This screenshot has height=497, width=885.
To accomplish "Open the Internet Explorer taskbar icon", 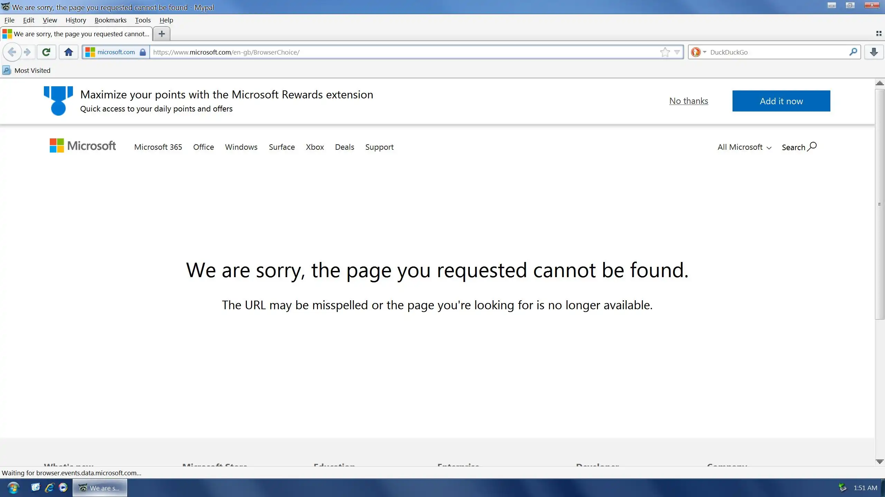I will click(49, 487).
